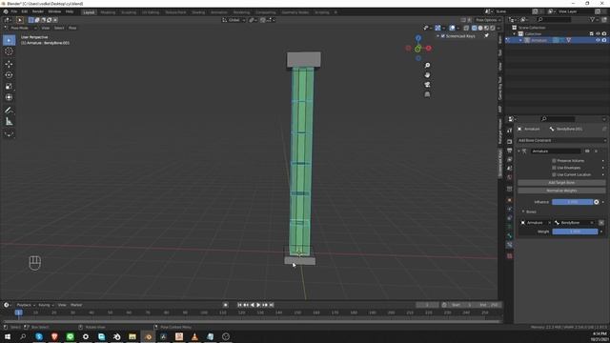Hide Collection via eye icon in outliner
The image size is (610, 343).
point(598,34)
